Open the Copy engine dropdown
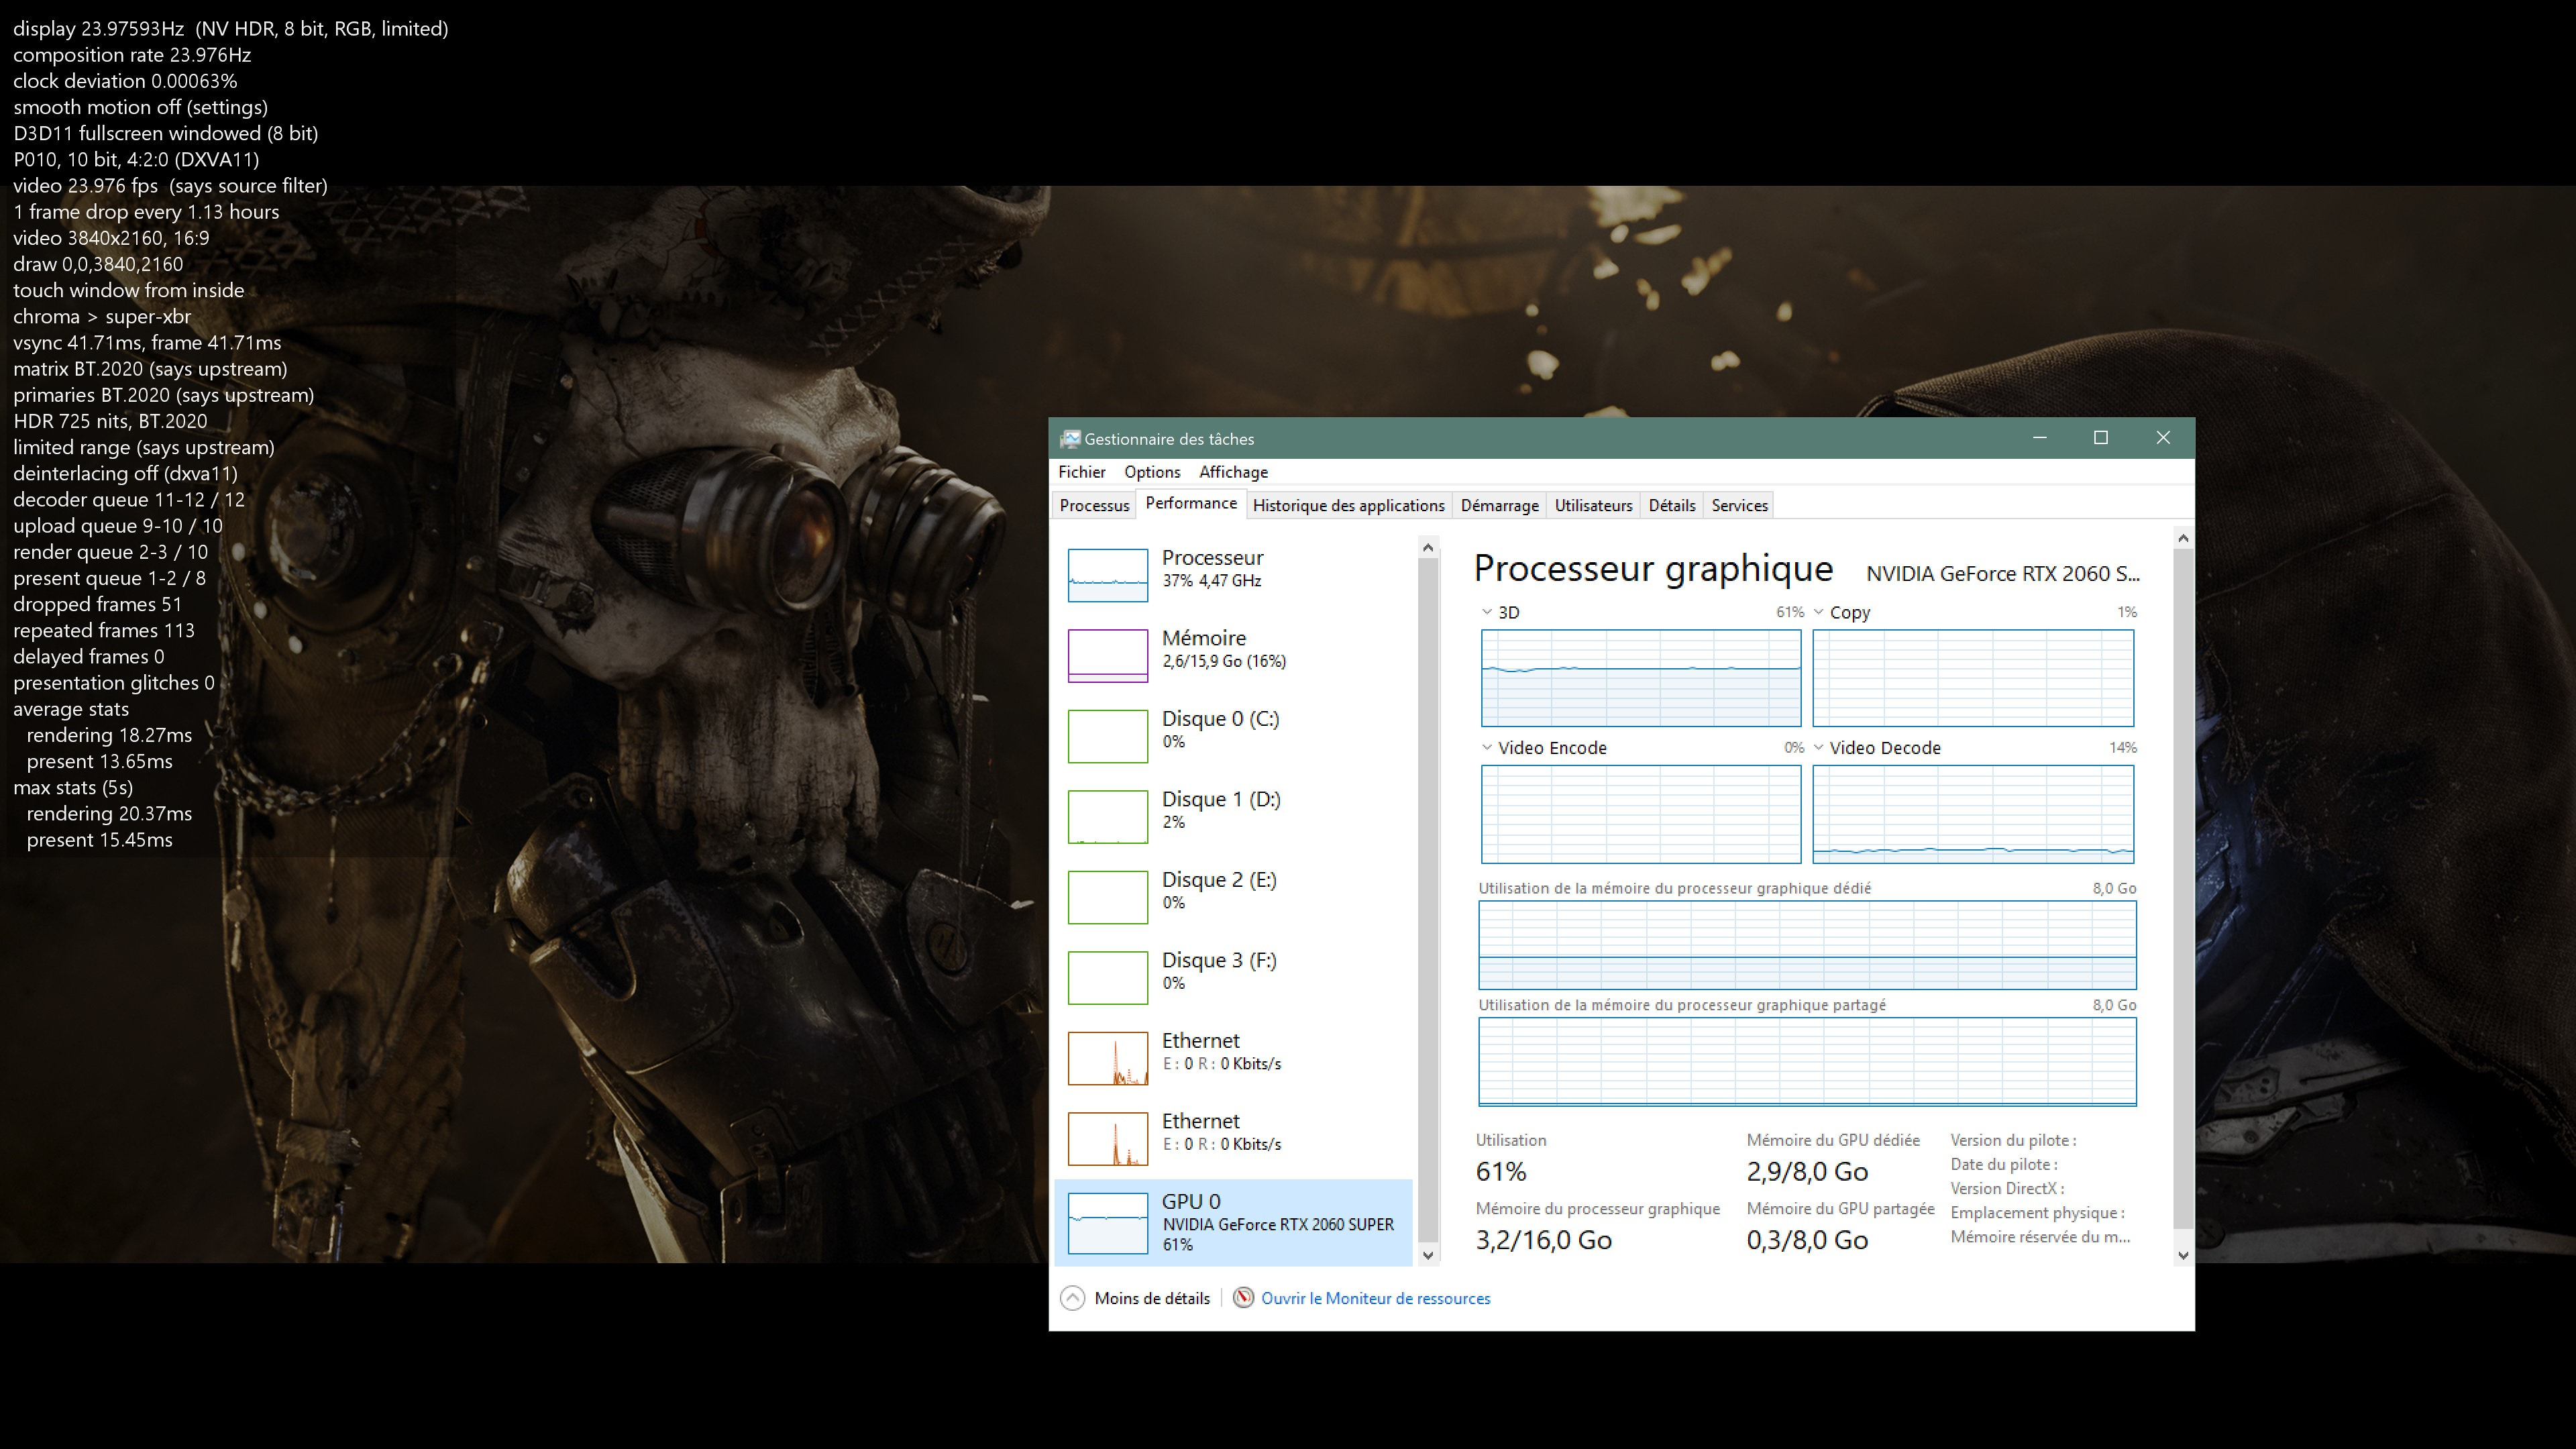2576x1449 pixels. [x=1818, y=612]
